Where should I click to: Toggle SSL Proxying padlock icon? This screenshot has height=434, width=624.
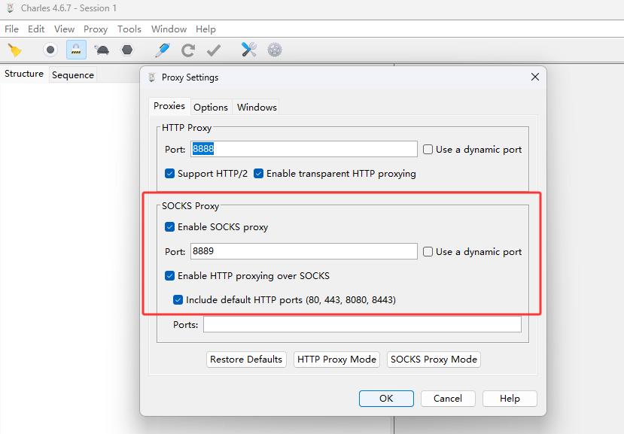point(76,50)
